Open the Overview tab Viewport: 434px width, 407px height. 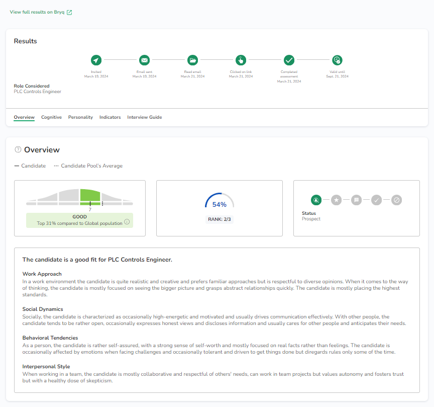point(24,117)
